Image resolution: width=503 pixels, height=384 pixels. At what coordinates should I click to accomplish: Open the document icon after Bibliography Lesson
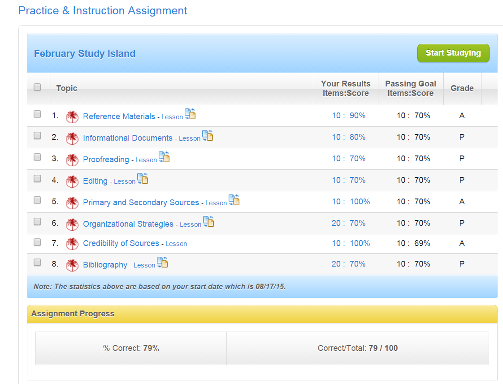point(162,262)
